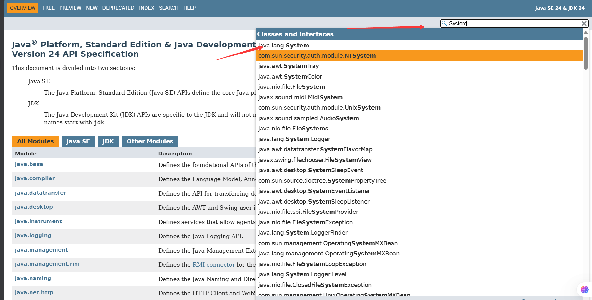The height and width of the screenshot is (300, 592).
Task: Choose java.lang.System from search results
Action: click(x=419, y=46)
